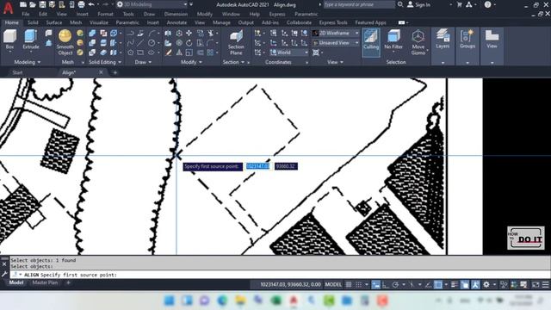Click the Windows Start button on taskbar
Screen dimensions: 551x310
coord(170,301)
